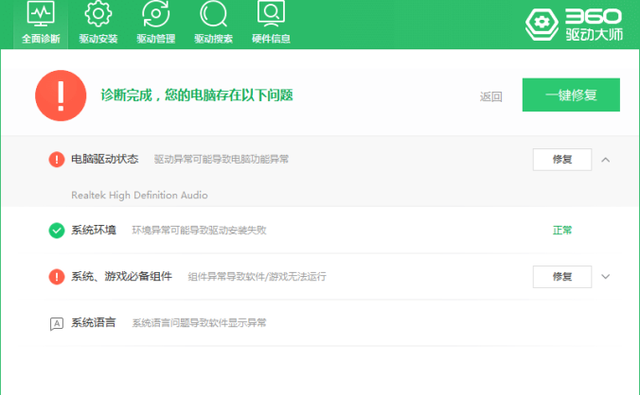Click red alert icon beside 电脑驱动状态
This screenshot has width=640, height=395.
point(57,159)
